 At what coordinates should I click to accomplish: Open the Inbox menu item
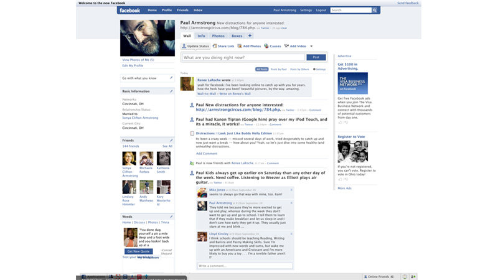(x=198, y=10)
